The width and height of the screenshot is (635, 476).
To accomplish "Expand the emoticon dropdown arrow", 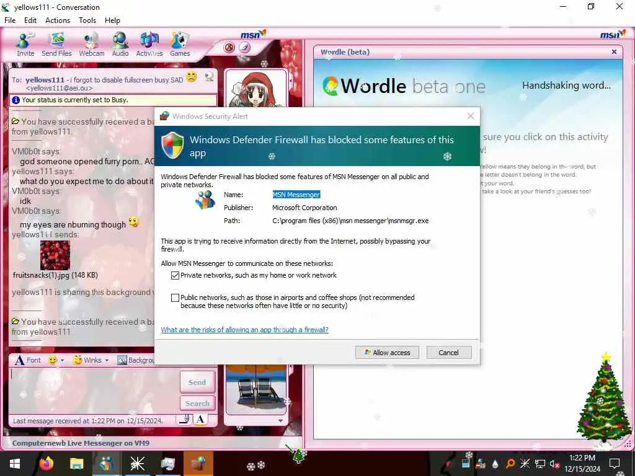I will coord(63,360).
